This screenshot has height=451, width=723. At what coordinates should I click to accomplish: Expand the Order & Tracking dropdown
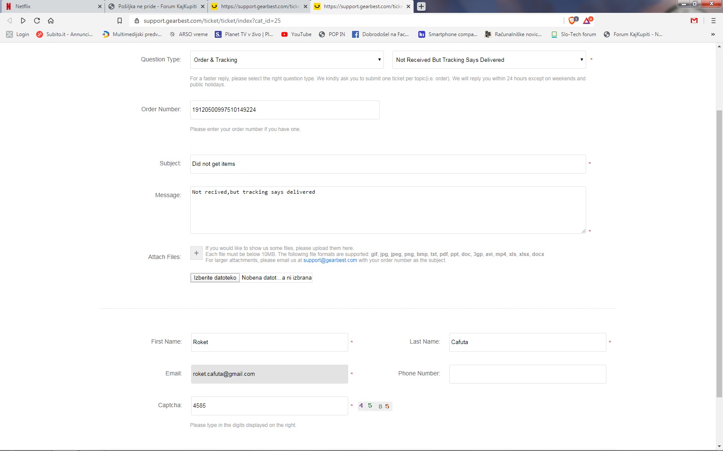287,60
